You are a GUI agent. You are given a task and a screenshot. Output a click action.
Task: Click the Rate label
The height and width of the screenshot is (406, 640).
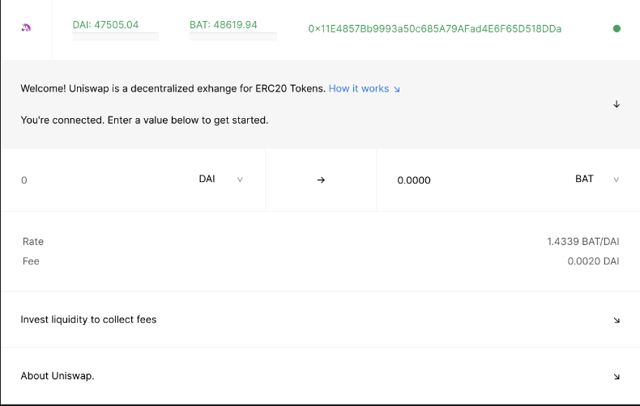click(x=33, y=242)
